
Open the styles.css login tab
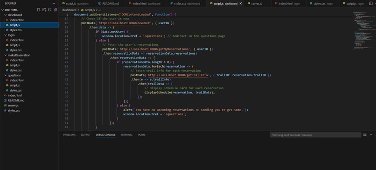pos(322,4)
